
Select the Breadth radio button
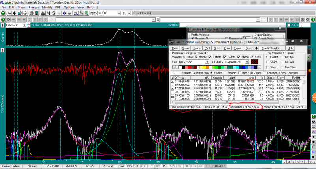pyautogui.click(x=225, y=73)
